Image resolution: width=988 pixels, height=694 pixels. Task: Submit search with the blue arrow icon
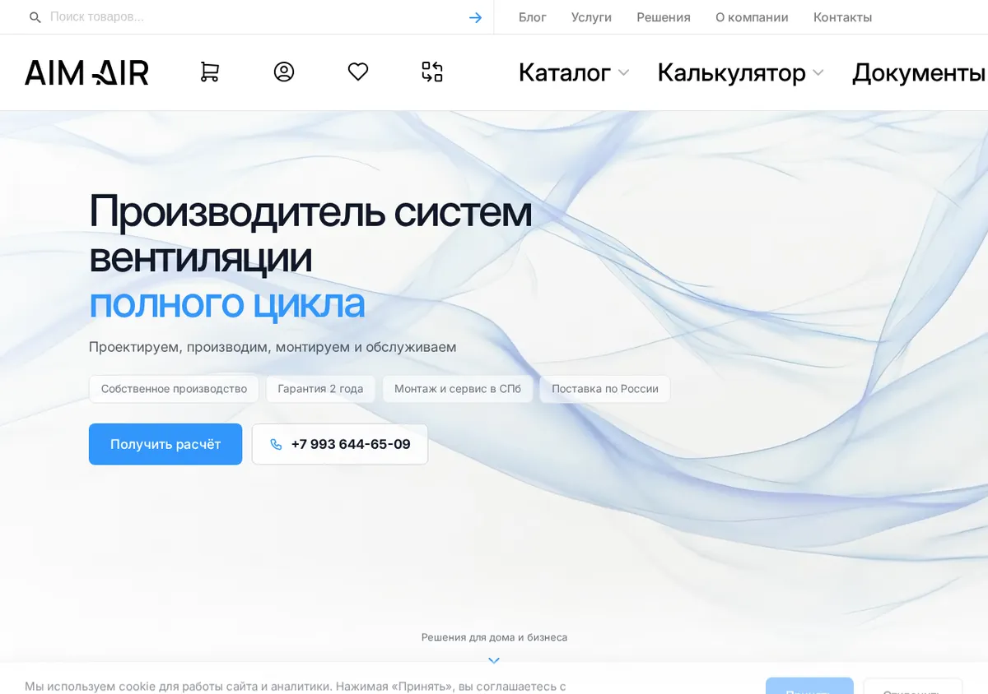475,17
